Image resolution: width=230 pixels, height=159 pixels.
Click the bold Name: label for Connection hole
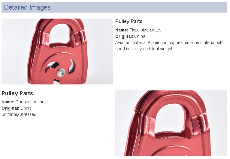point(8,102)
